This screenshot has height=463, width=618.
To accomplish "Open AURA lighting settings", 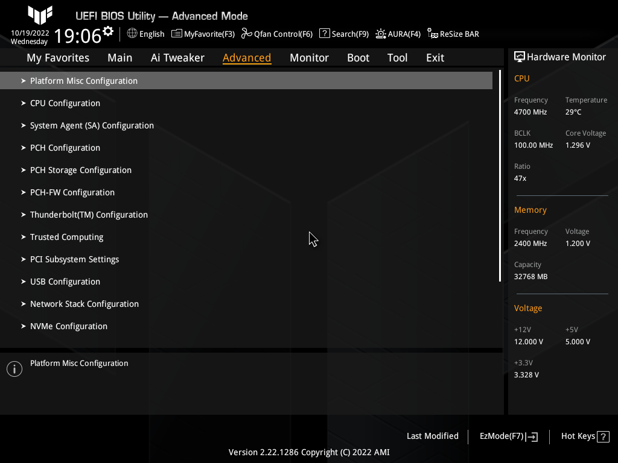I will coord(398,34).
